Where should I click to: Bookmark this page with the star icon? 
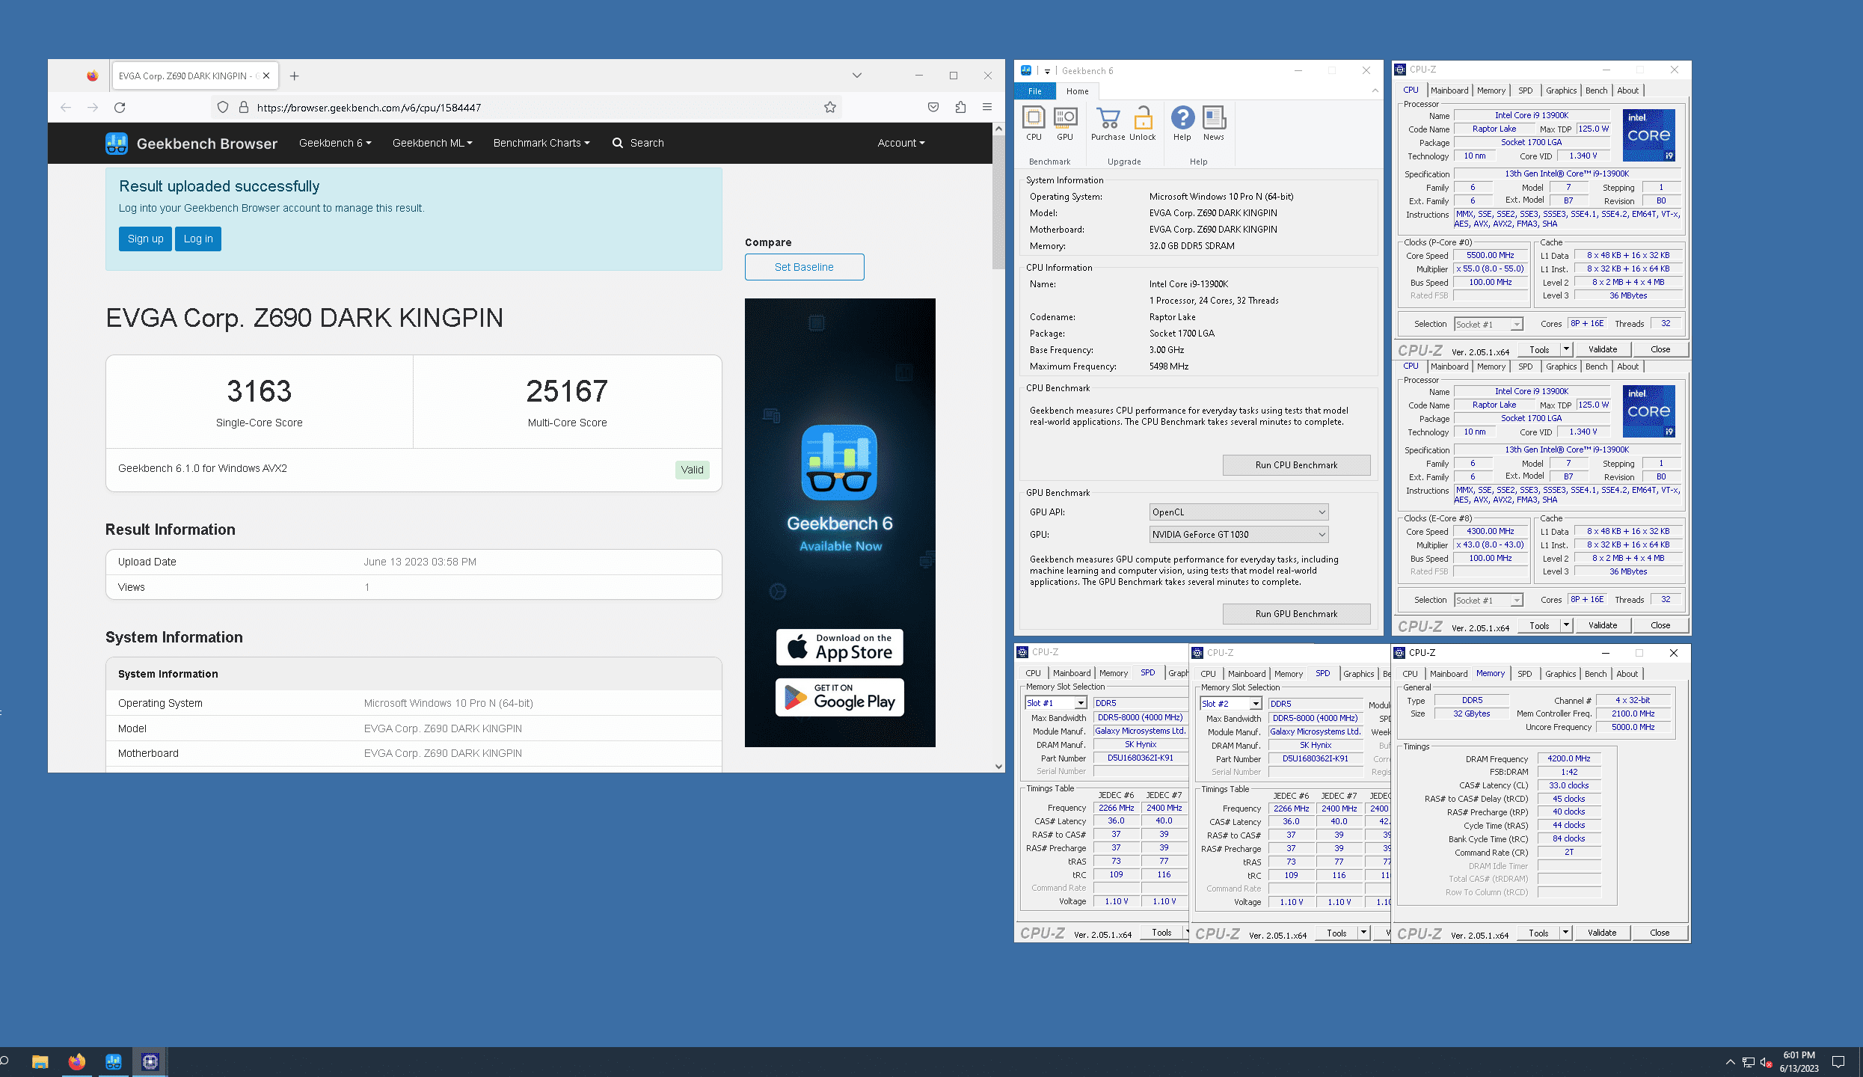[829, 108]
